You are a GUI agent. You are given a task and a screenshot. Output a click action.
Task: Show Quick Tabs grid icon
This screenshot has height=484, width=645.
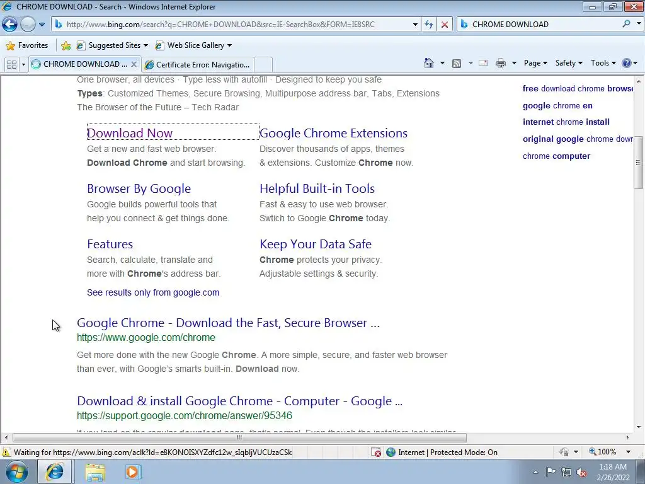click(x=11, y=64)
